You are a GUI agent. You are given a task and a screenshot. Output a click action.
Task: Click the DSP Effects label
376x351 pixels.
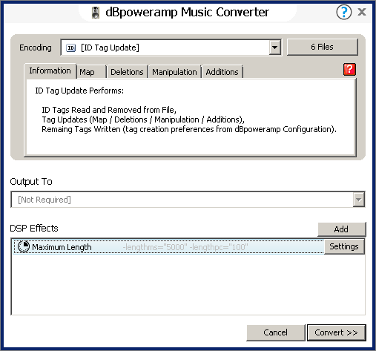pos(34,228)
